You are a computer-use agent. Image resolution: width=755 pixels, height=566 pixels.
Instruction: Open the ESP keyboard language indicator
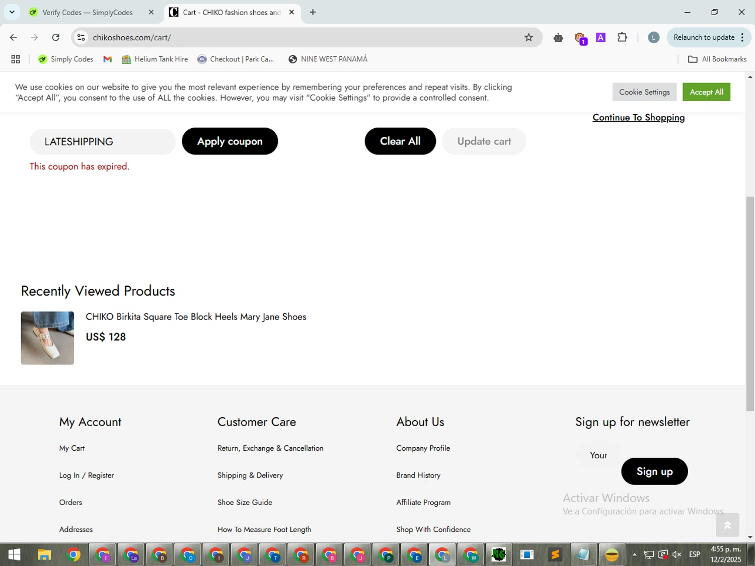click(x=695, y=554)
